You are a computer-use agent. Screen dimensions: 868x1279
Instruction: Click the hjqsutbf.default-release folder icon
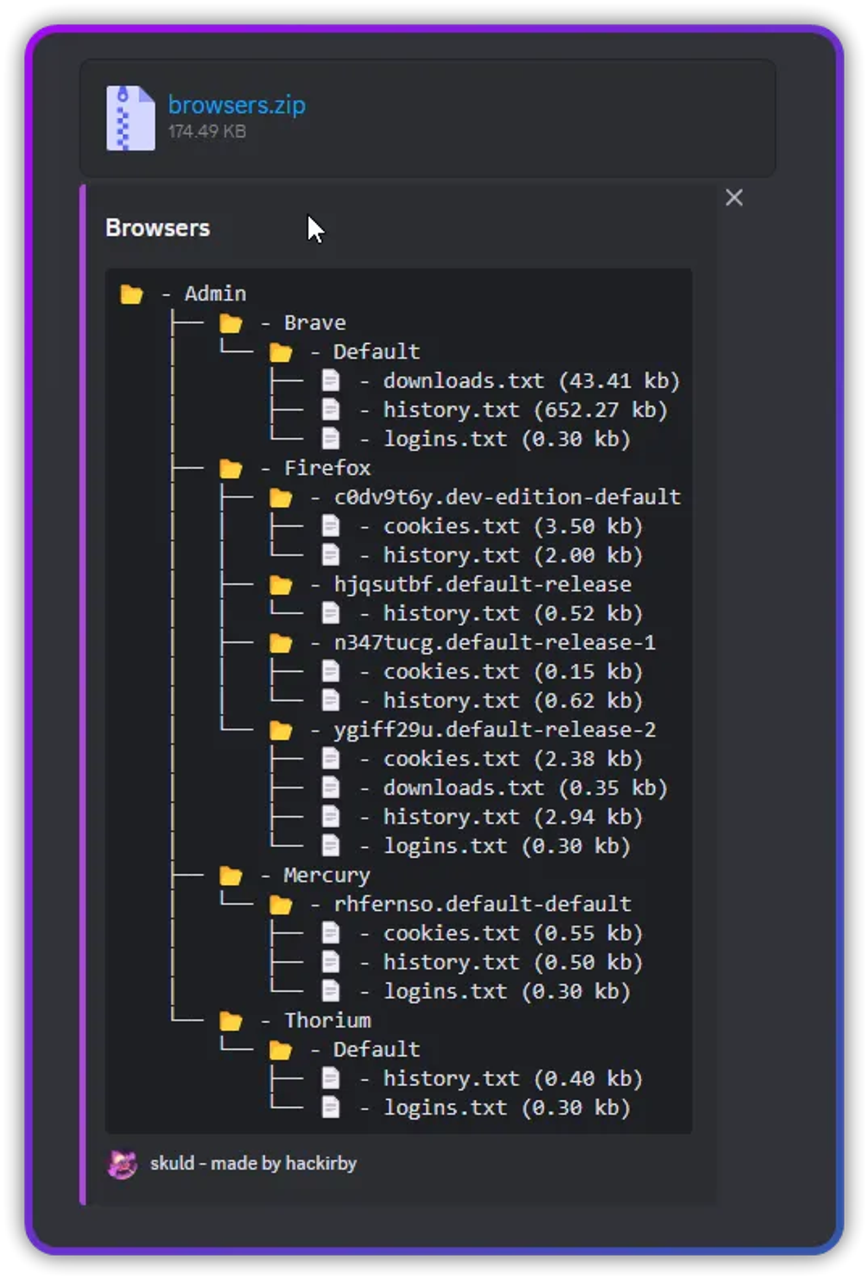pos(281,584)
